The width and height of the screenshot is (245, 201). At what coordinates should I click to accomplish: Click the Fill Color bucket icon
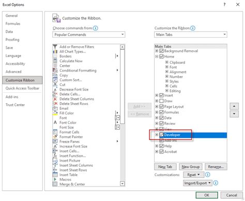55,113
